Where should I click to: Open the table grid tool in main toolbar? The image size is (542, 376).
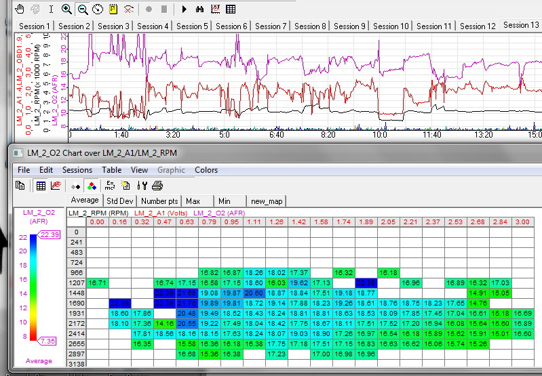231,9
